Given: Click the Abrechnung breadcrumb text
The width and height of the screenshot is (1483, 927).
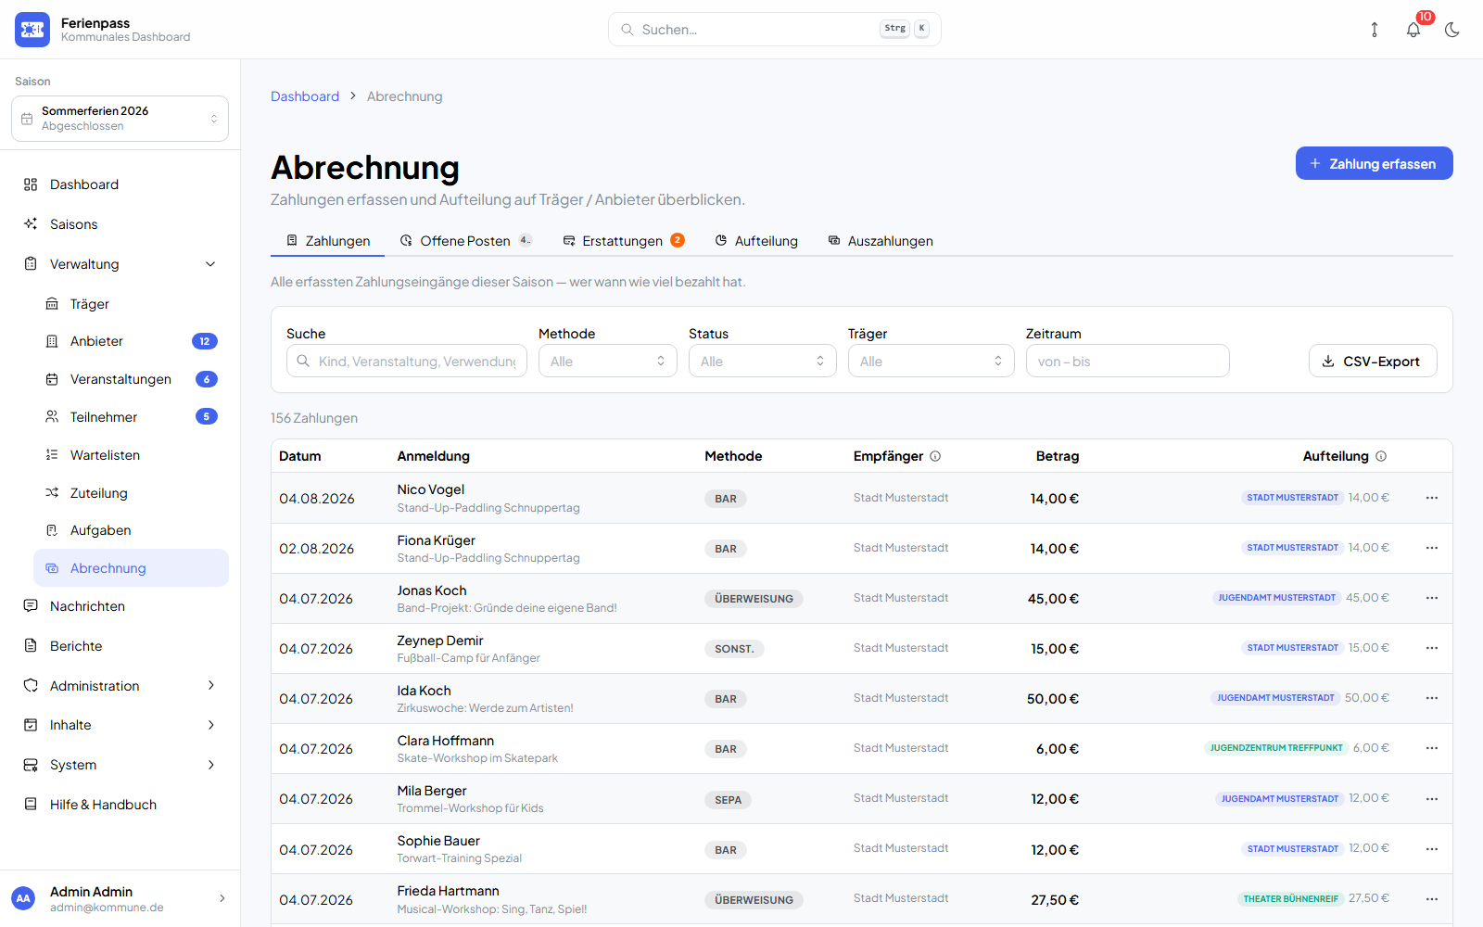Looking at the screenshot, I should [404, 96].
